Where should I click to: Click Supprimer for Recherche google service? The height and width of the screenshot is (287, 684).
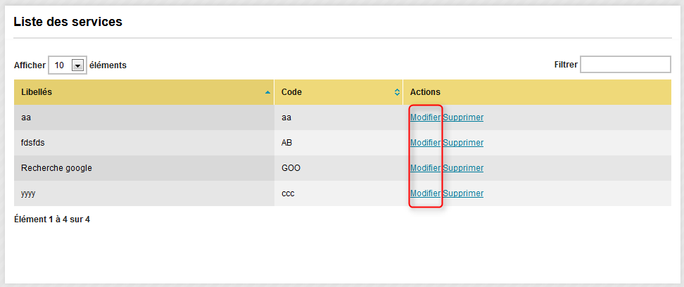[463, 168]
